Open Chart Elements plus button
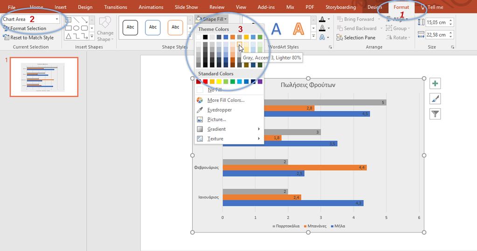Image resolution: width=477 pixels, height=251 pixels. coord(435,83)
